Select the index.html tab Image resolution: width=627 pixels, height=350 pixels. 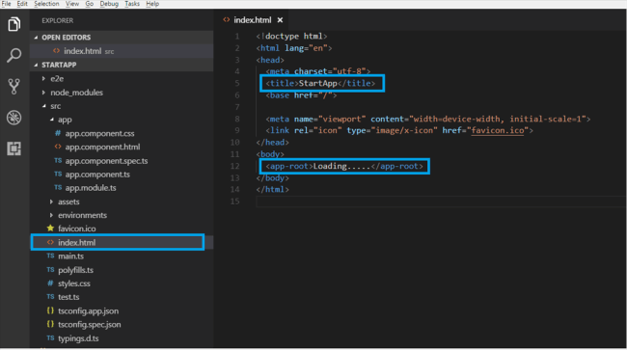(253, 20)
